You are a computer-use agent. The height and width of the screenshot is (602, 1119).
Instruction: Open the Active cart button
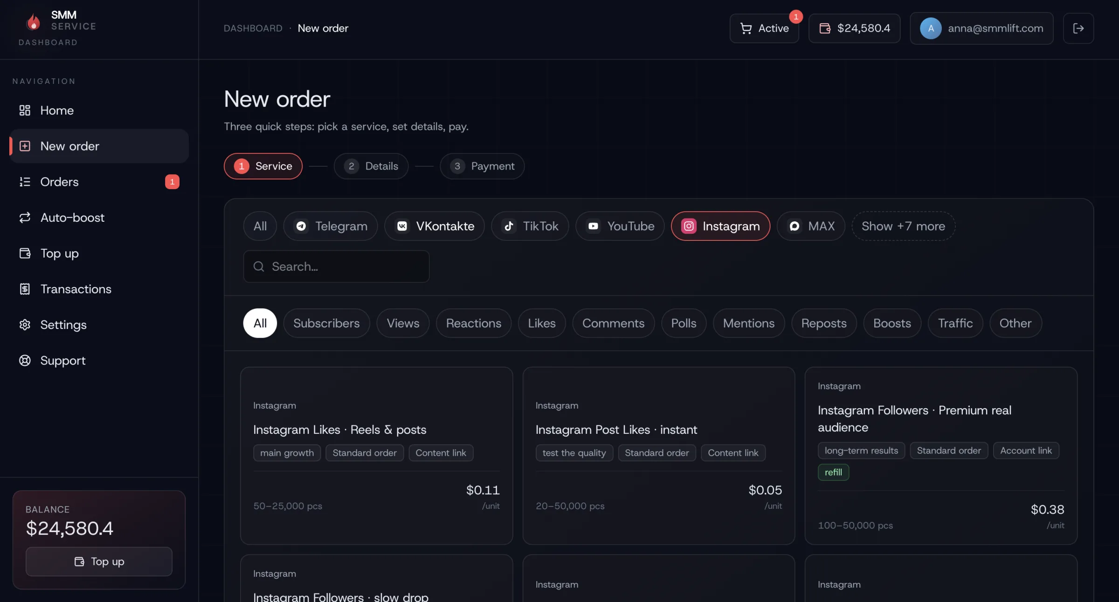[x=764, y=28]
